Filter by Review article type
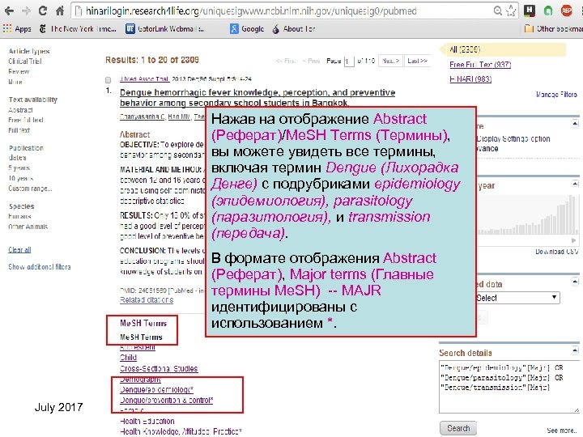Image resolution: width=583 pixels, height=437 pixels. point(19,71)
